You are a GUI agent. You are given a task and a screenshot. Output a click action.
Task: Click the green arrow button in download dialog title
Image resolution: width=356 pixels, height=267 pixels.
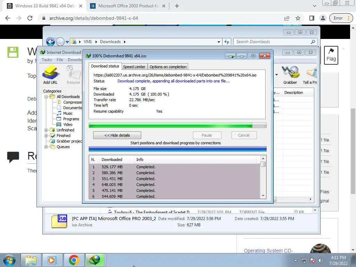(x=231, y=56)
